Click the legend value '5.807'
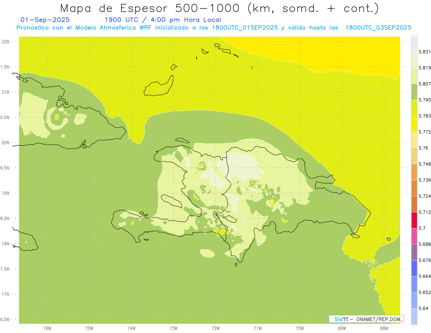 [425, 84]
